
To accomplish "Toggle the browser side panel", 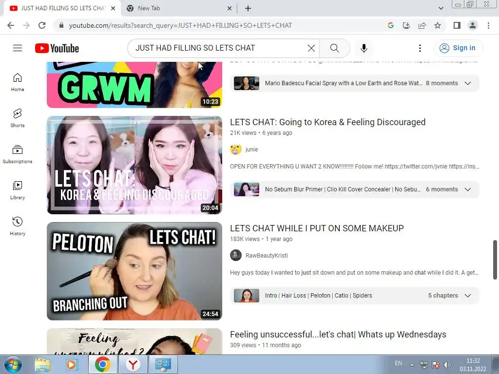I will click(457, 25).
